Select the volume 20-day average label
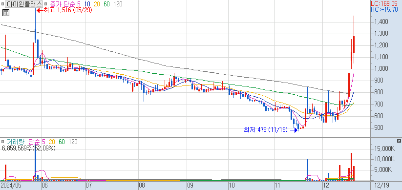This screenshot has height=190, width=402. coord(52,142)
